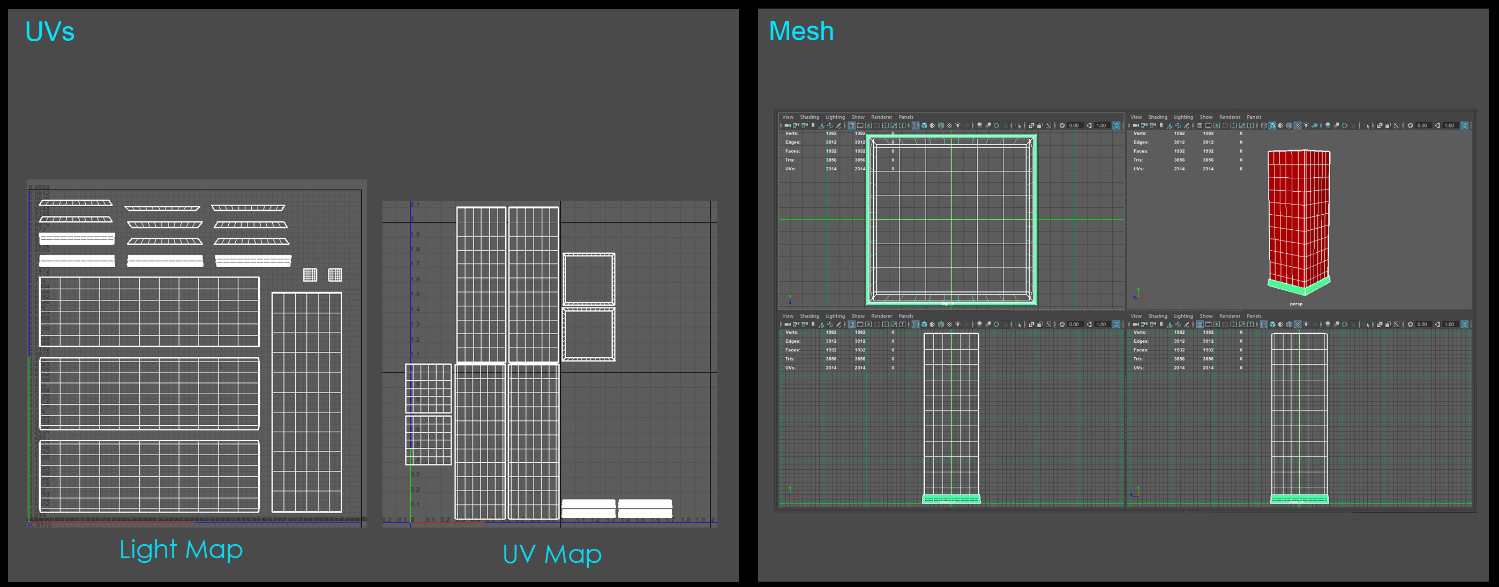Click Gamma icon in persp panel
1499x587 pixels.
pyautogui.click(x=1438, y=126)
